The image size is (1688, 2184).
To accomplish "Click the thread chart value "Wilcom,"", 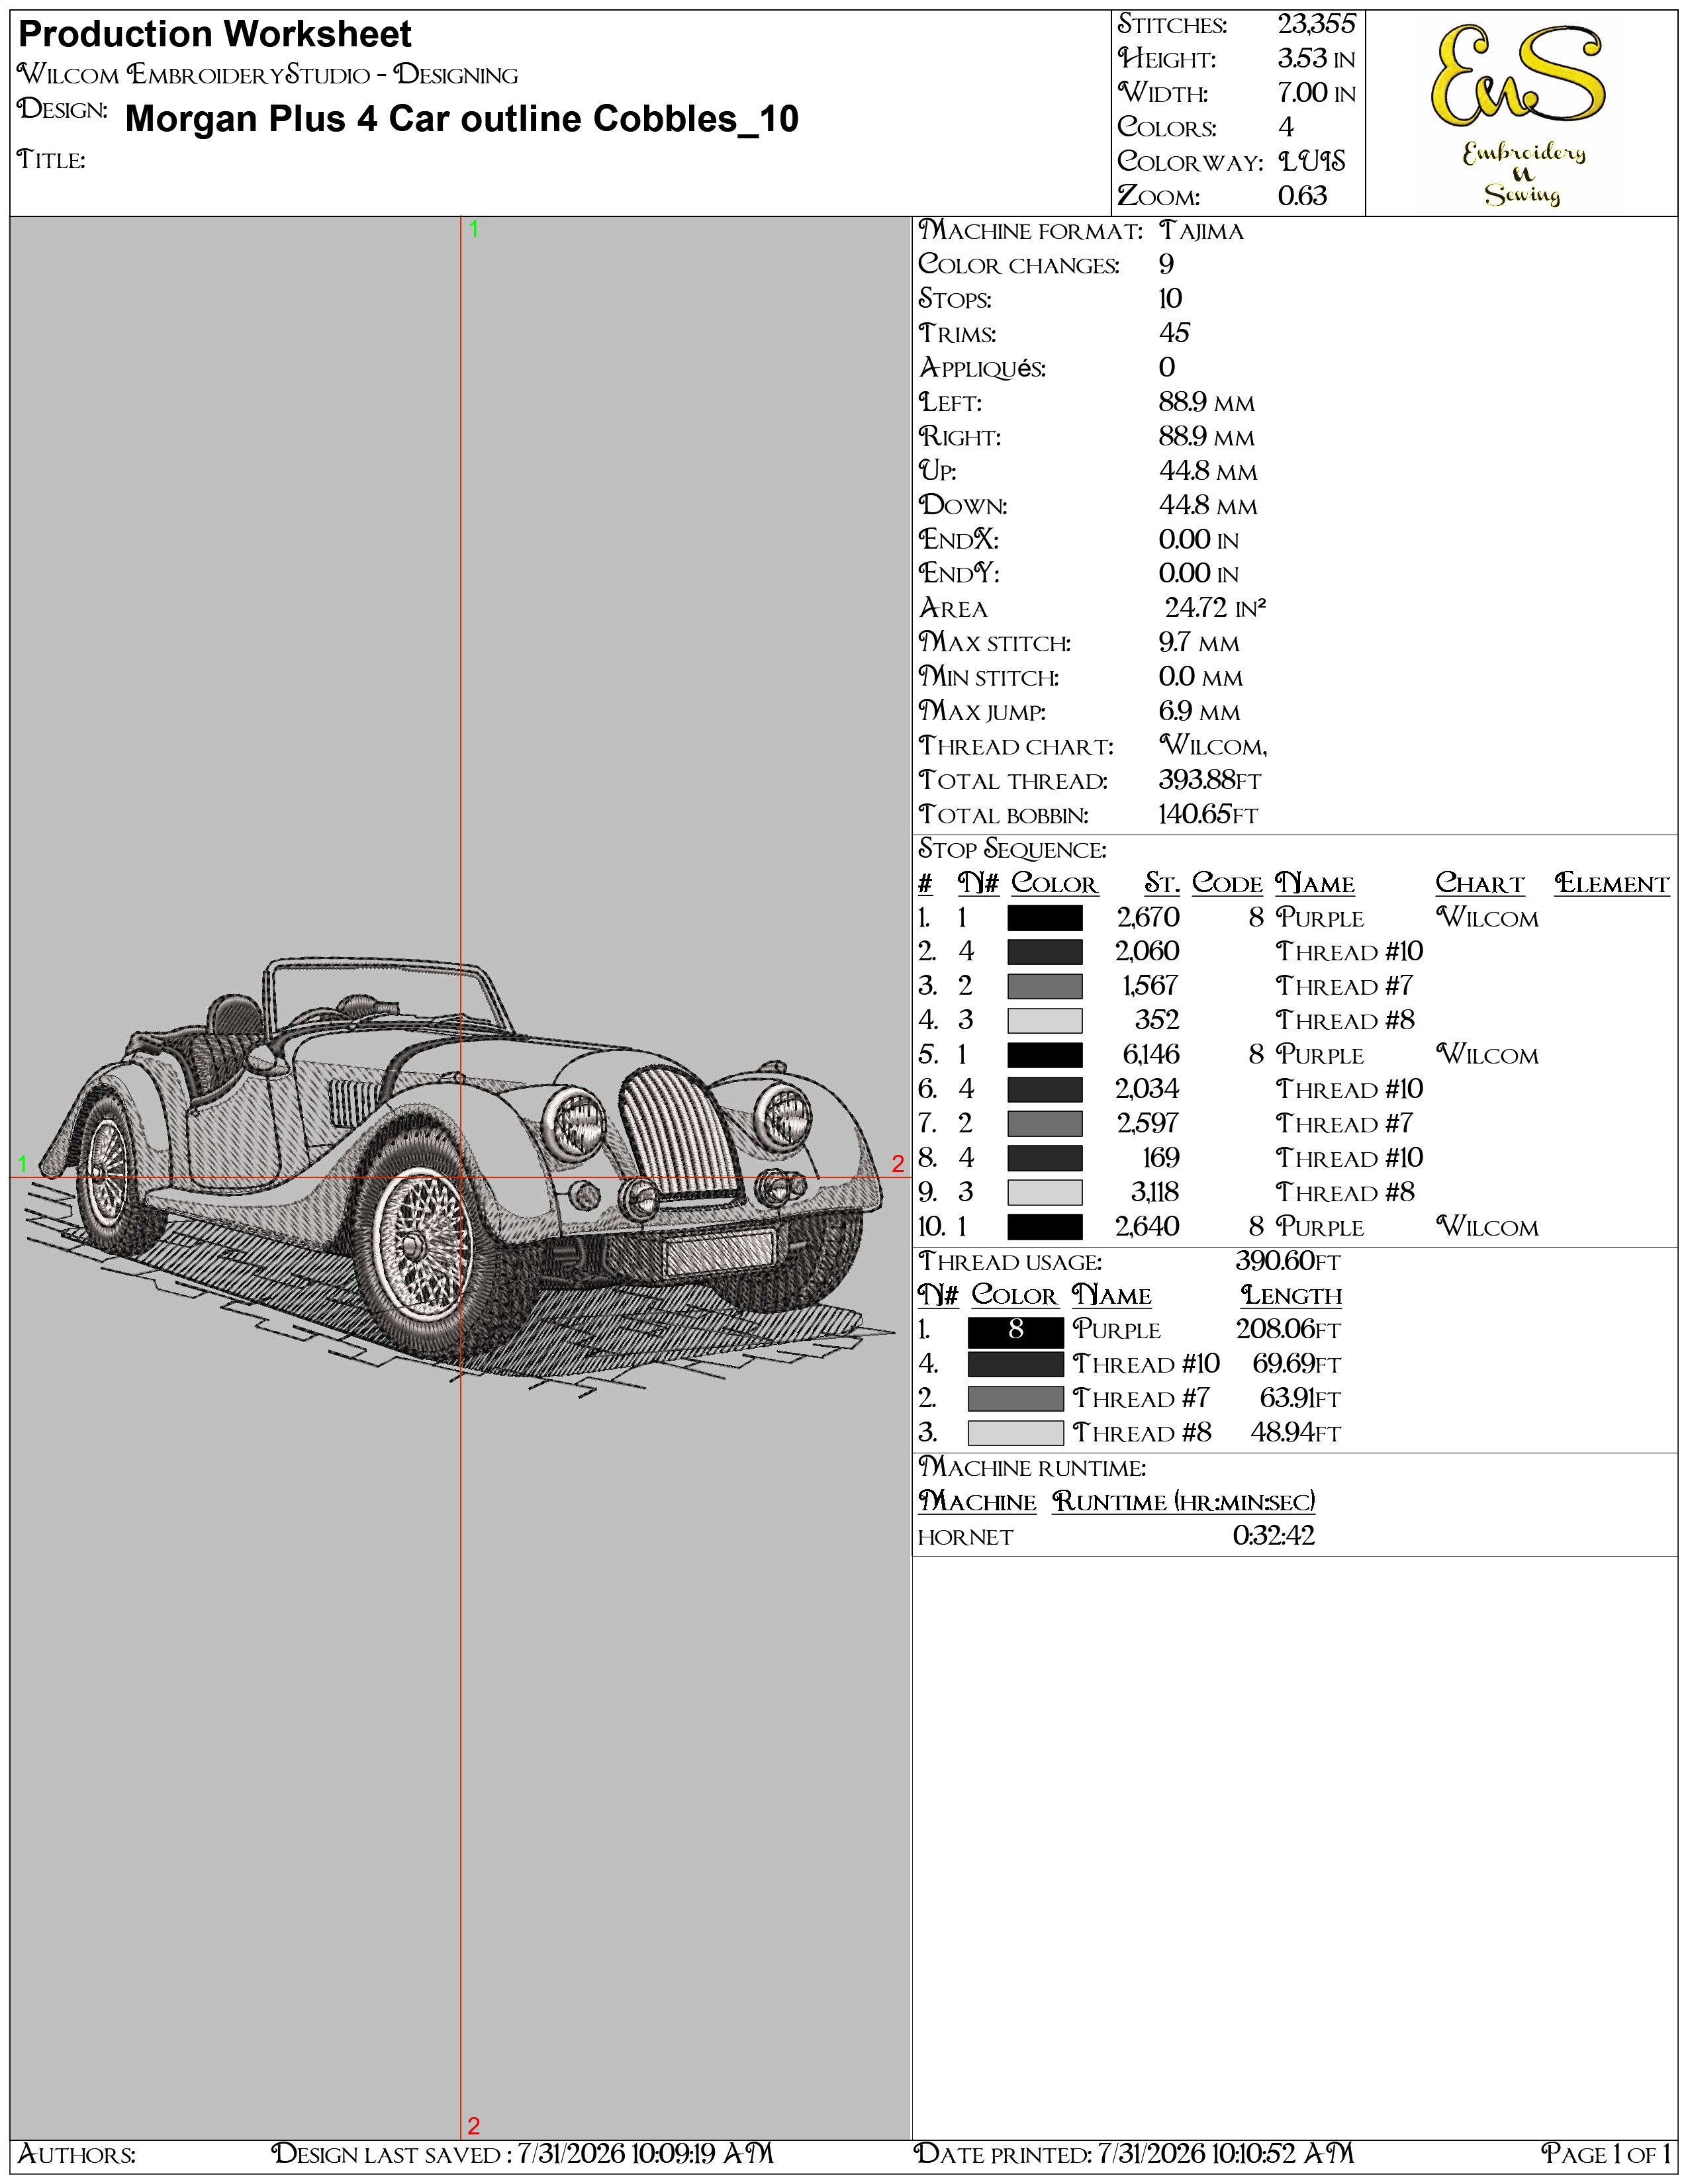I will (x=1213, y=746).
